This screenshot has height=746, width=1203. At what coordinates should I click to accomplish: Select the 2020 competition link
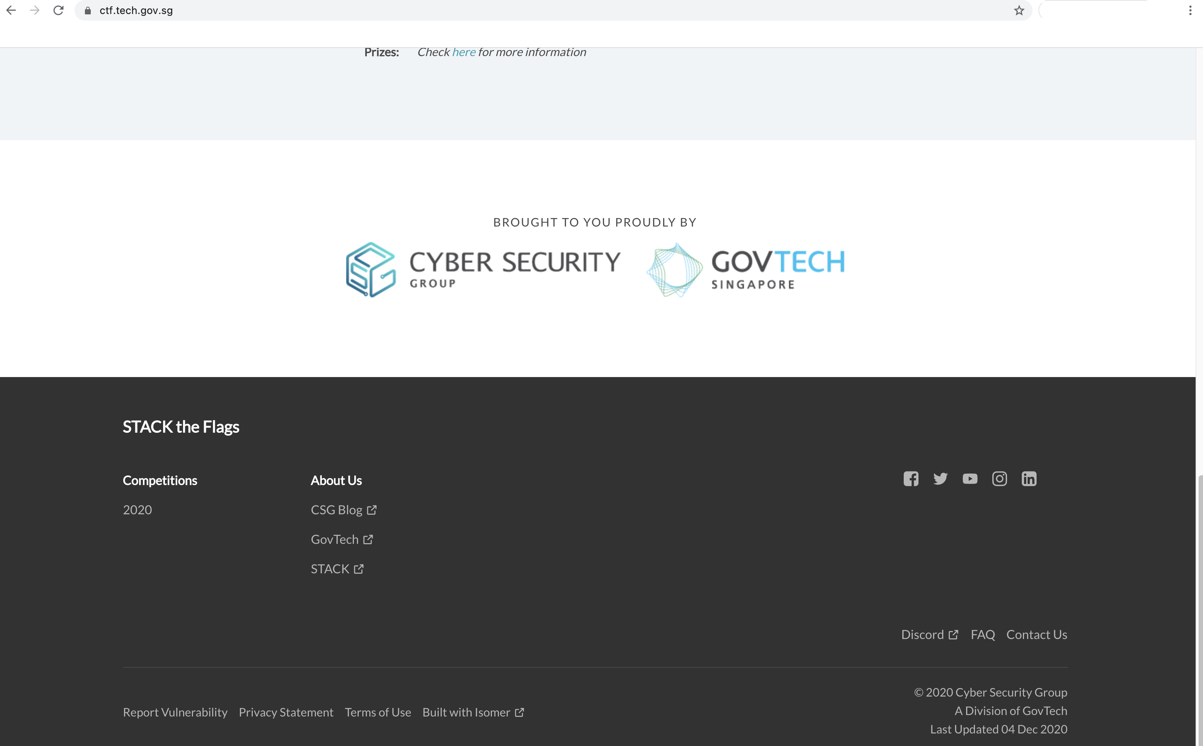[137, 510]
